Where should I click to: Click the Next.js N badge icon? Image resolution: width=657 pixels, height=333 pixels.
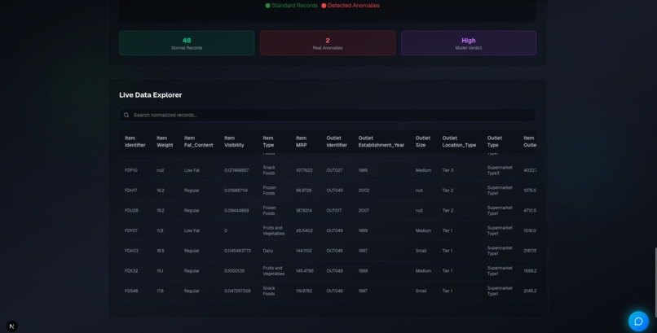click(11, 326)
